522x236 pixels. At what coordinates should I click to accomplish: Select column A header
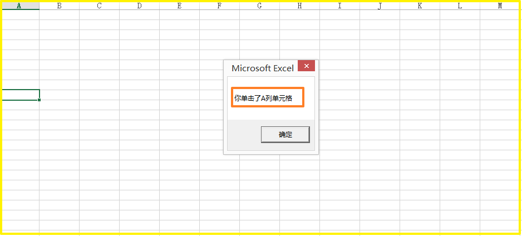19,6
